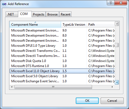Select Microsoft Excel 5.0 Object Library

62,76
